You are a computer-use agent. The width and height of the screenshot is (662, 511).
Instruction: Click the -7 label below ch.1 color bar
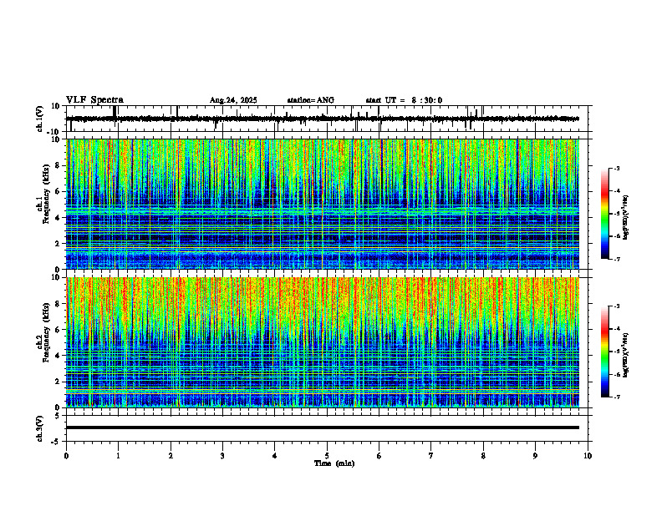[x=617, y=259]
